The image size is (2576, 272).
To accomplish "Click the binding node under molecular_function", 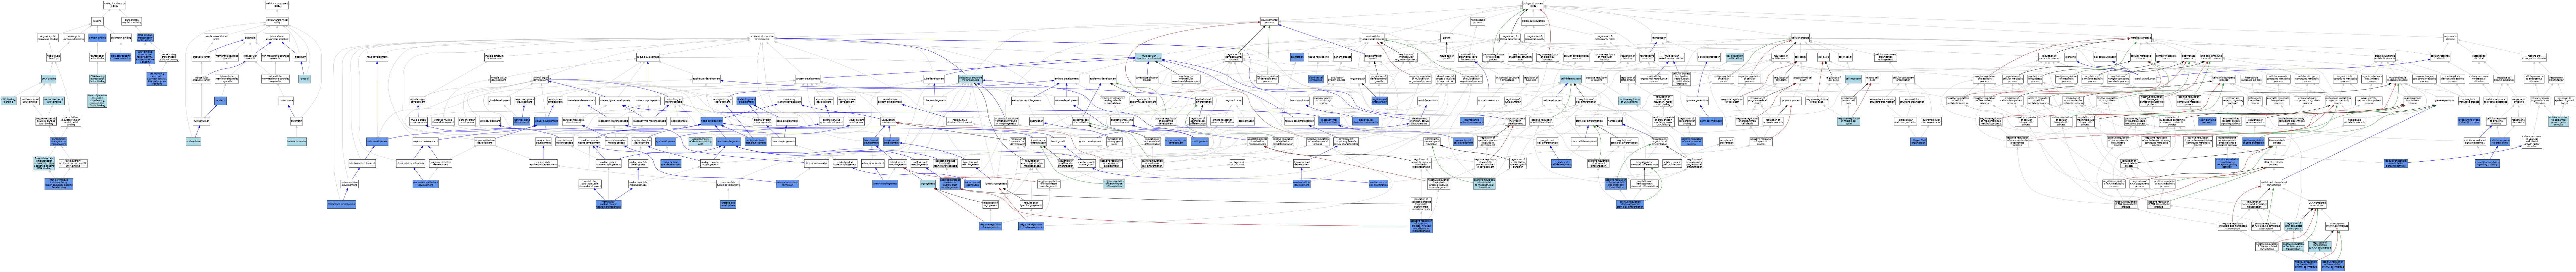I will click(x=97, y=21).
